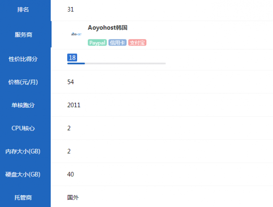
Task: Click the disk size value 40
Action: [x=71, y=174]
